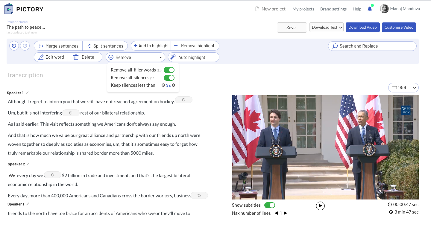Click the redo arrow icon in toolbar
The image size is (431, 230).
[x=25, y=46]
